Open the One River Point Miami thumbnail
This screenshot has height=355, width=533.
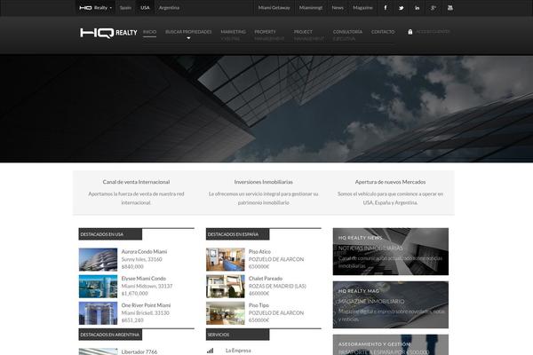tap(98, 313)
